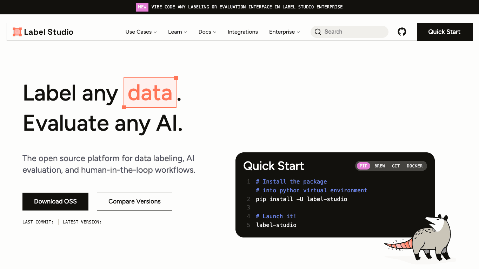Viewport: 479px width, 269px height.
Task: Switch to the DOCKER install option
Action: click(x=414, y=166)
